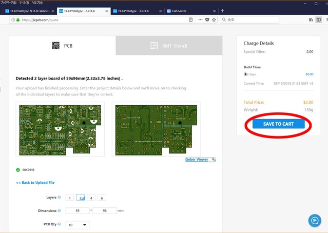Edit the dimension height field showing 96

(105, 210)
